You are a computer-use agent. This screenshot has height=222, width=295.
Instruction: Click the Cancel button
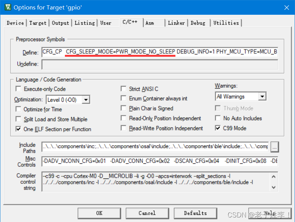tap(147, 213)
